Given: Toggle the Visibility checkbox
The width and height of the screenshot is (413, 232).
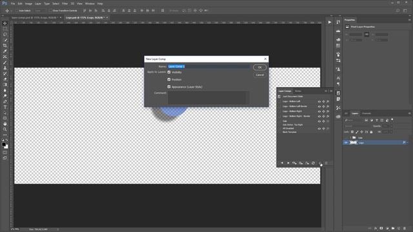Looking at the screenshot, I should coord(169,72).
